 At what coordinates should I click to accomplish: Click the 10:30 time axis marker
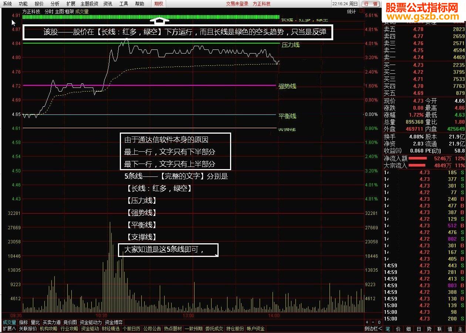point(101,316)
